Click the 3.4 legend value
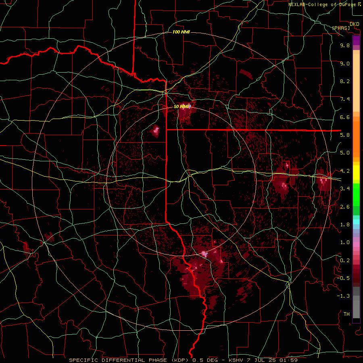 (345, 189)
